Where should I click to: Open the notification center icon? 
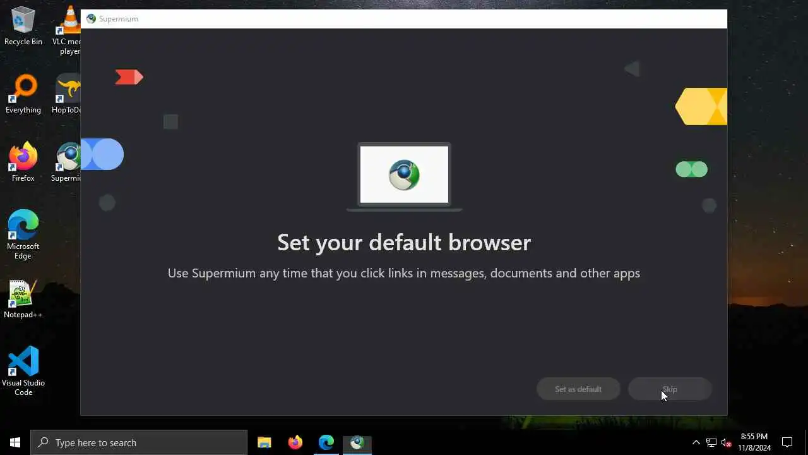787,442
